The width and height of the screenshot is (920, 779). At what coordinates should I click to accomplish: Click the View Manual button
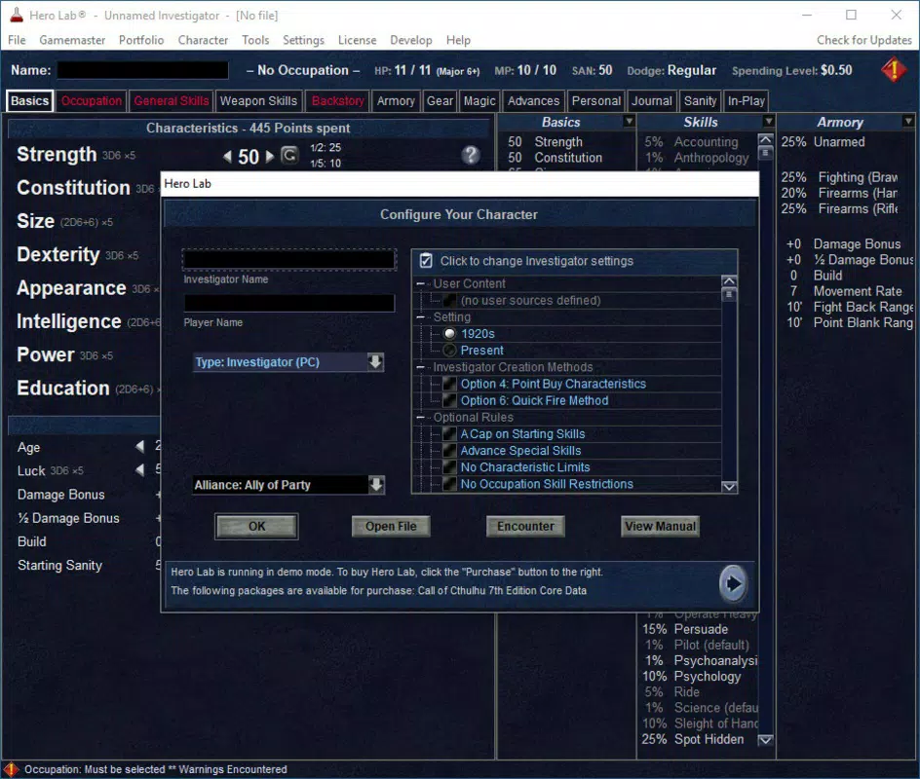point(660,527)
